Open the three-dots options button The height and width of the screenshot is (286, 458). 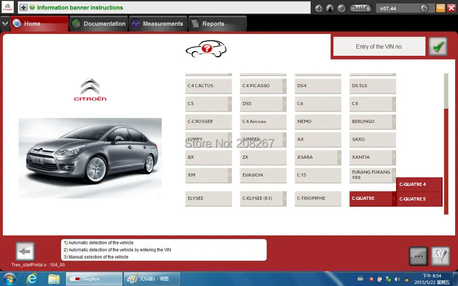pyautogui.click(x=419, y=256)
